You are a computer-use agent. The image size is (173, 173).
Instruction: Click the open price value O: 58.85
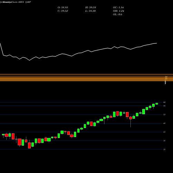coord(63,8)
